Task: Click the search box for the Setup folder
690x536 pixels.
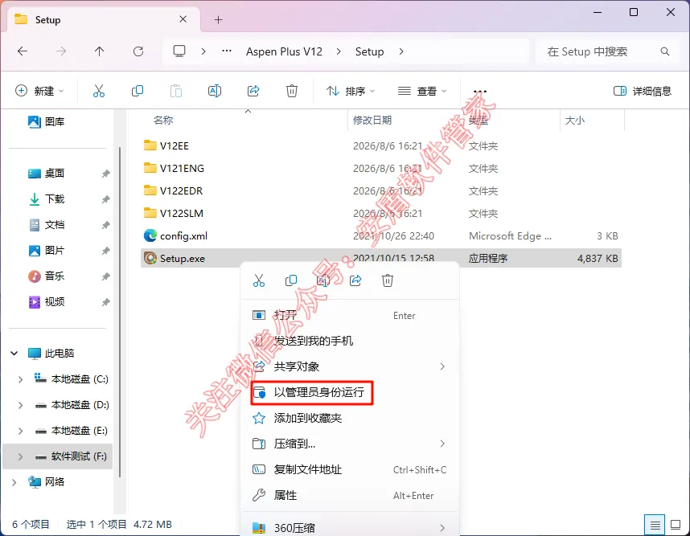Action: tap(607, 51)
